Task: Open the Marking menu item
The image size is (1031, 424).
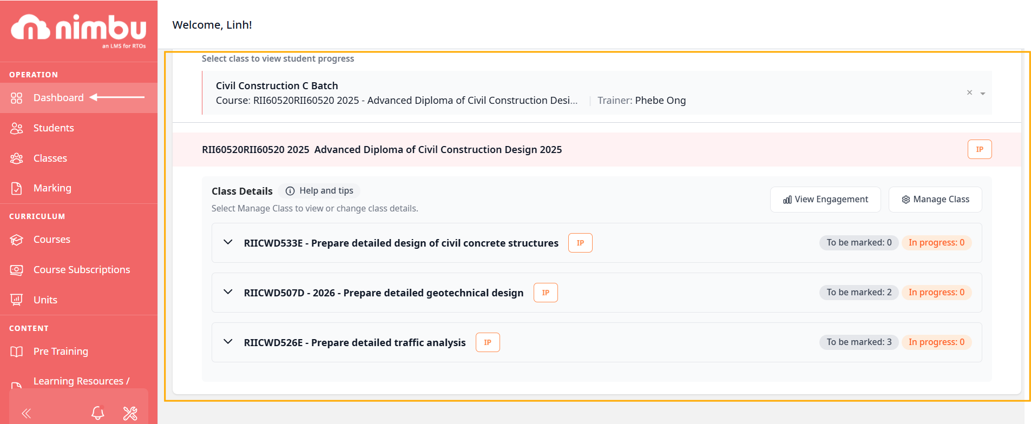Action: 52,188
